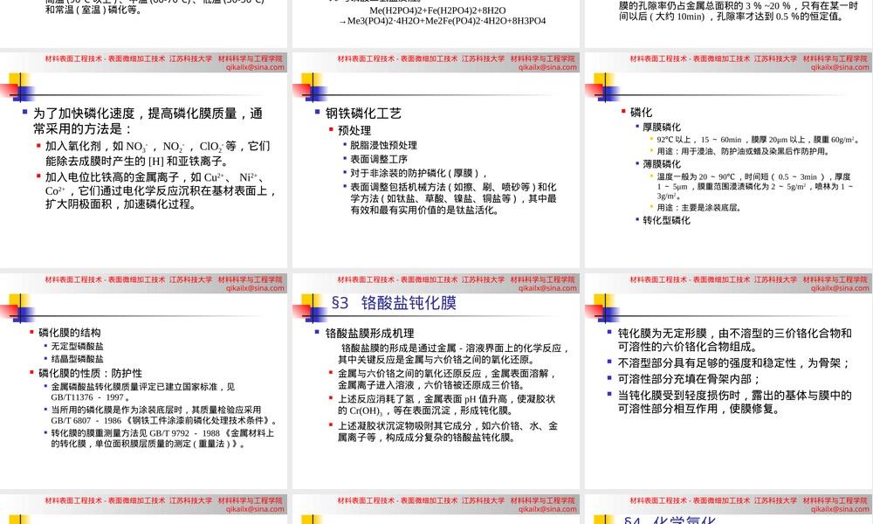
Task: Click the line 结晶型磷酸盐
Action: [x=77, y=359]
